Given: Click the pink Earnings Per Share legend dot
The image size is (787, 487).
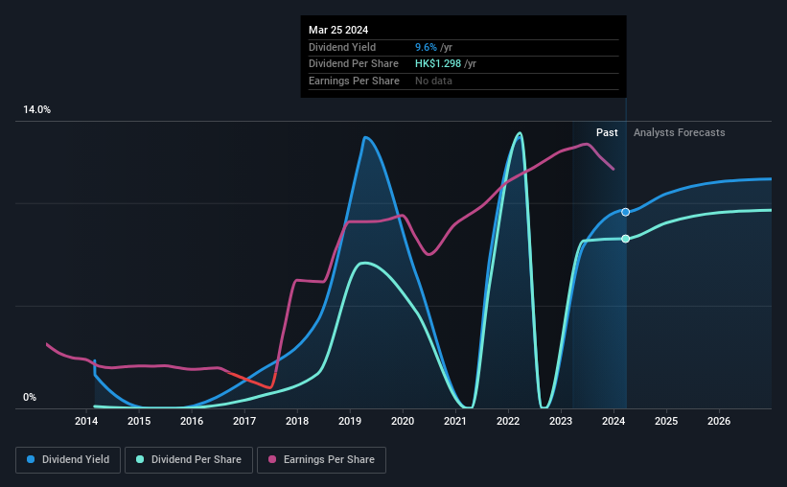Looking at the screenshot, I should [272, 459].
